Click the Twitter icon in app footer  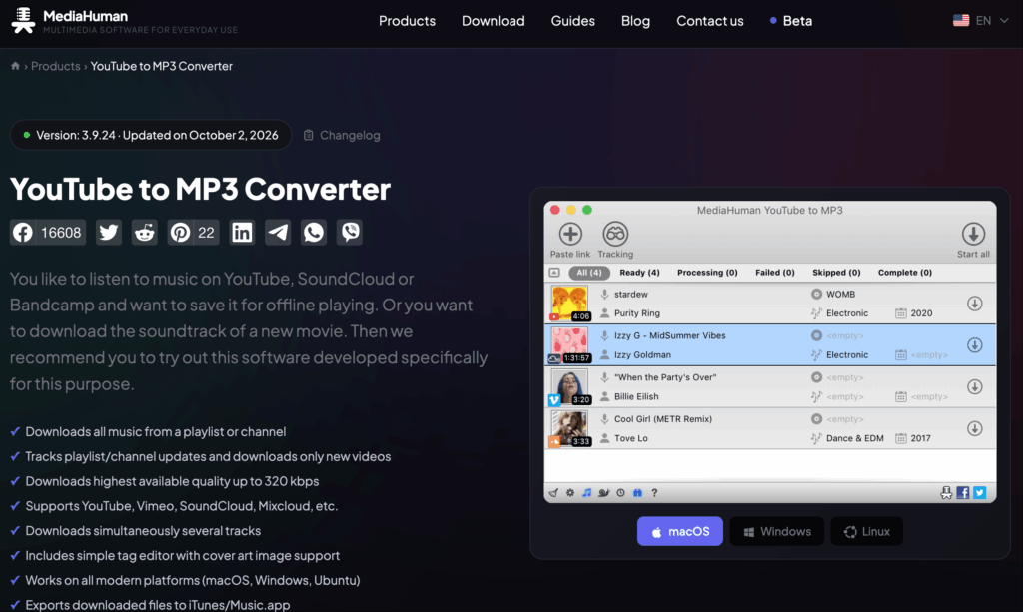click(x=980, y=493)
